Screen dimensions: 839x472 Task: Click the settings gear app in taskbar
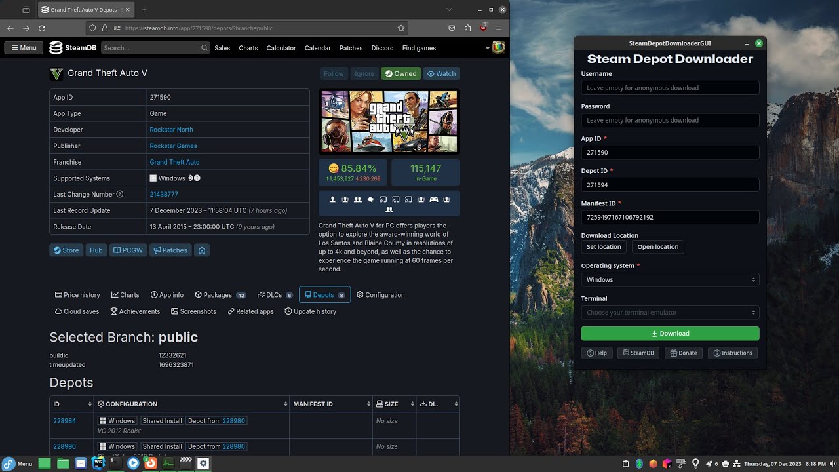pyautogui.click(x=203, y=463)
